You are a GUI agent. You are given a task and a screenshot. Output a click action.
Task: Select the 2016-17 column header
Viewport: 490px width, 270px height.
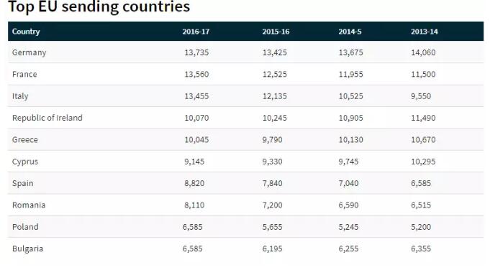point(196,32)
